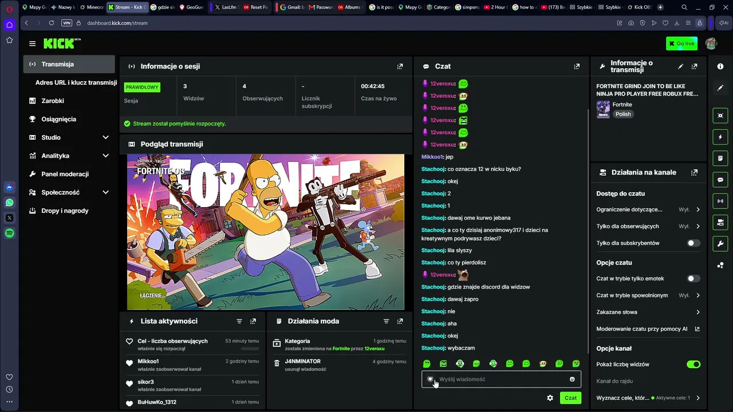Pop out the Informacje o transmisji panel
The height and width of the screenshot is (412, 733).
click(694, 66)
